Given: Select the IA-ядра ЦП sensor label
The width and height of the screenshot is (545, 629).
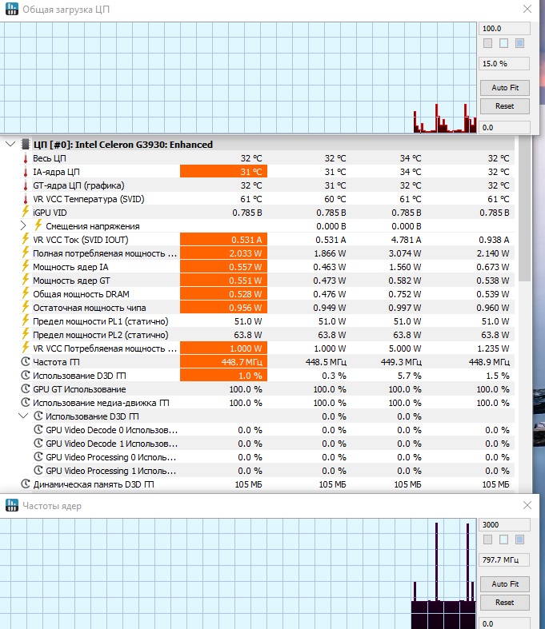Looking at the screenshot, I should pyautogui.click(x=56, y=172).
